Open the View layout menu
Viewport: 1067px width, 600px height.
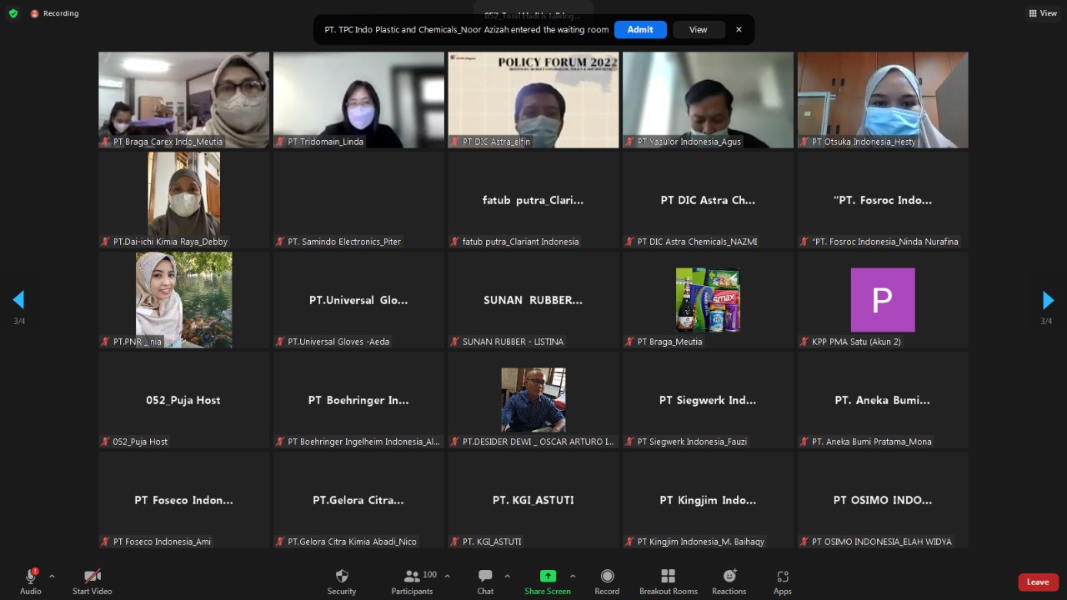[1043, 13]
